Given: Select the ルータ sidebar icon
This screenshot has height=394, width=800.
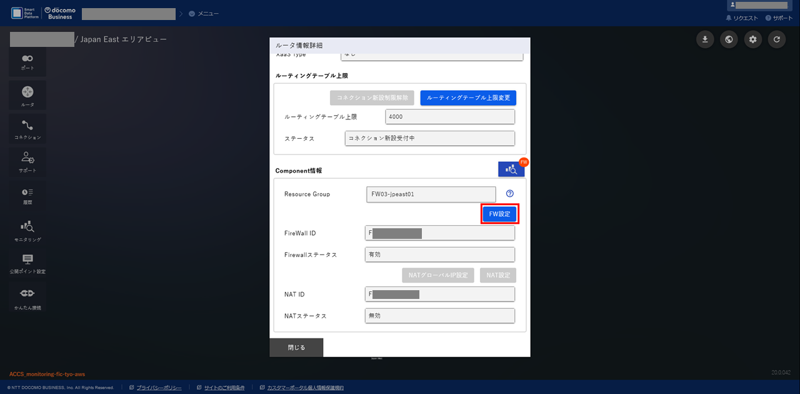Looking at the screenshot, I should [x=27, y=95].
